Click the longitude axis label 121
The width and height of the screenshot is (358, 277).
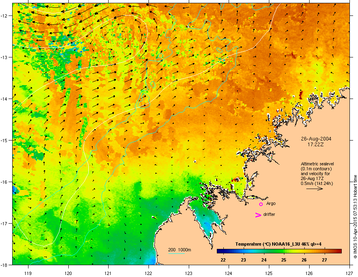(x=108, y=273)
